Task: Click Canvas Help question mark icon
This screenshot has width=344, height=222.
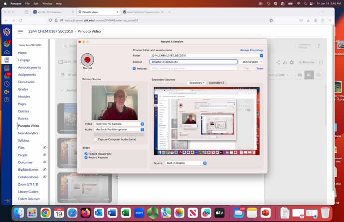Action: (7, 100)
